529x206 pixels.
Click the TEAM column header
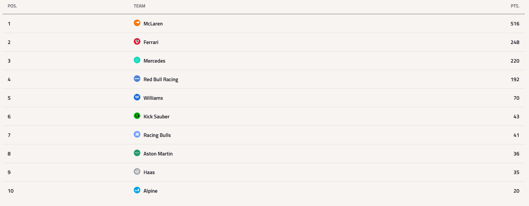[139, 6]
